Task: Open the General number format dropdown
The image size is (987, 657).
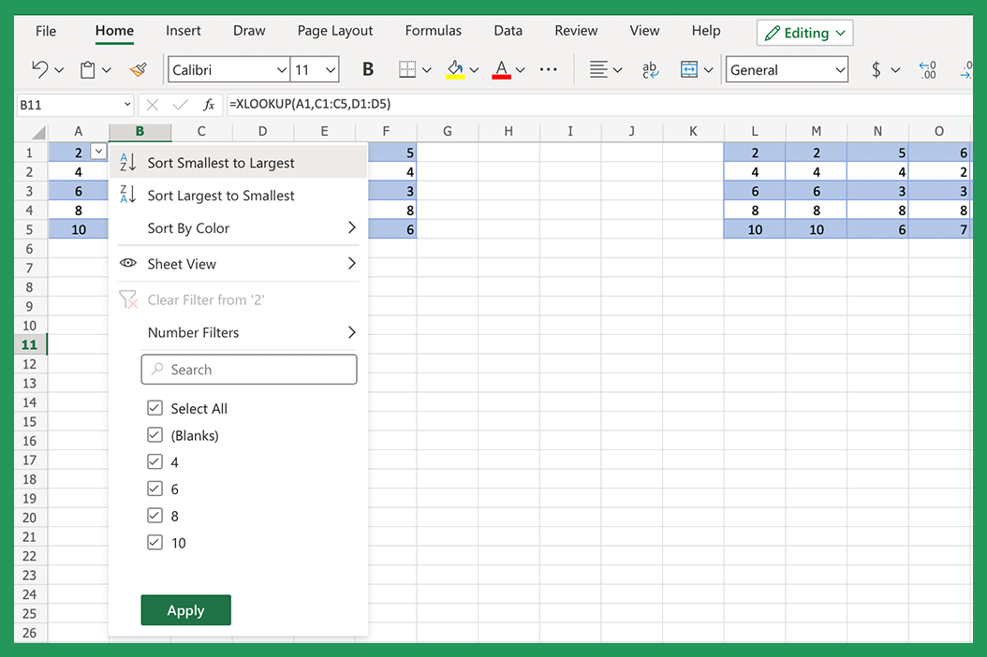Action: point(787,69)
